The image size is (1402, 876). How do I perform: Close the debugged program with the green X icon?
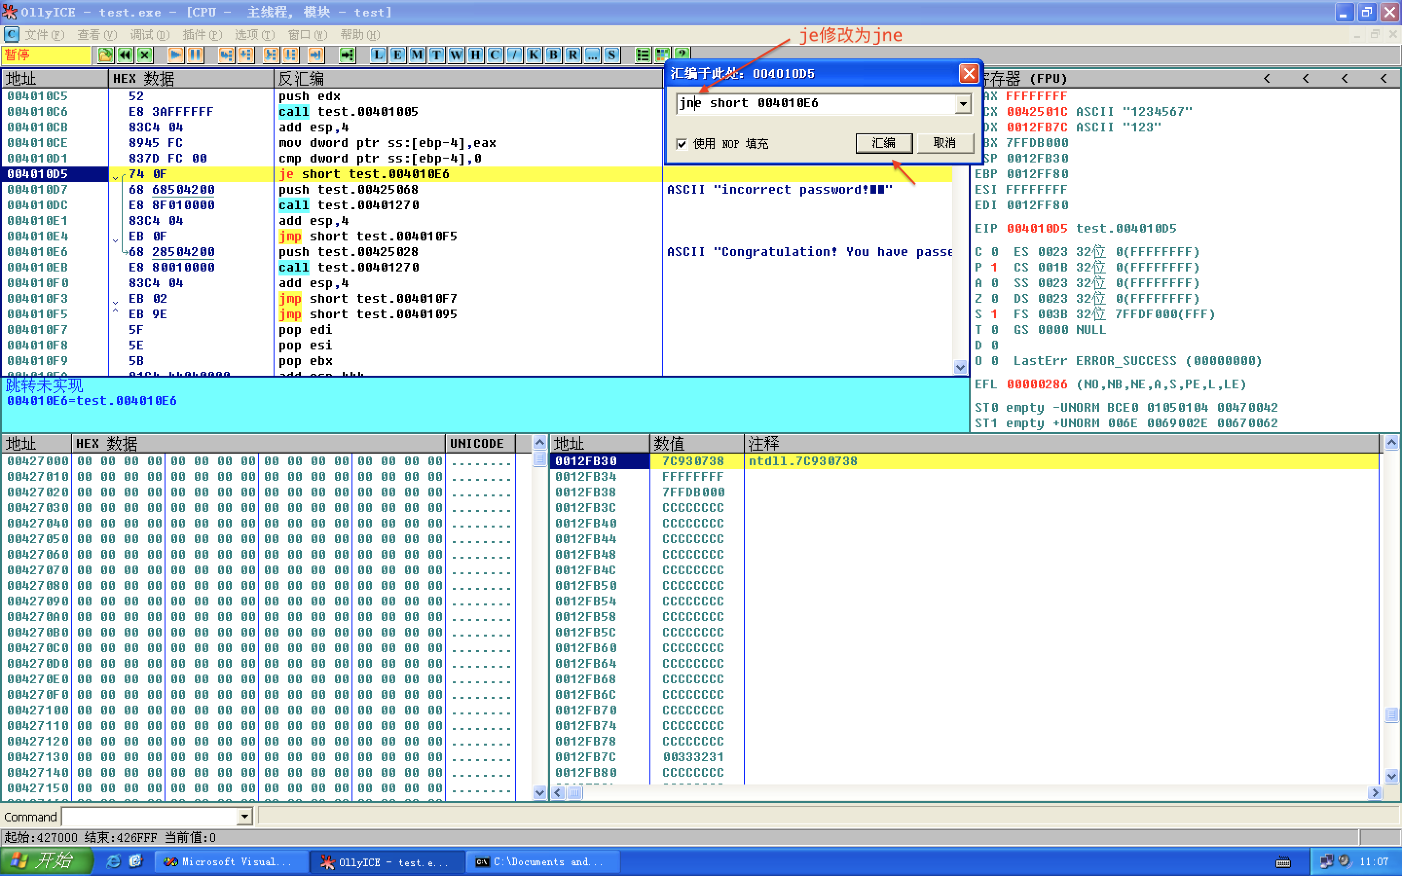pos(145,55)
